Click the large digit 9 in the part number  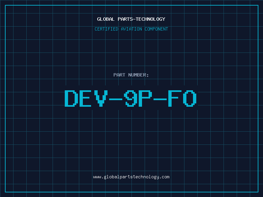tap(131, 98)
